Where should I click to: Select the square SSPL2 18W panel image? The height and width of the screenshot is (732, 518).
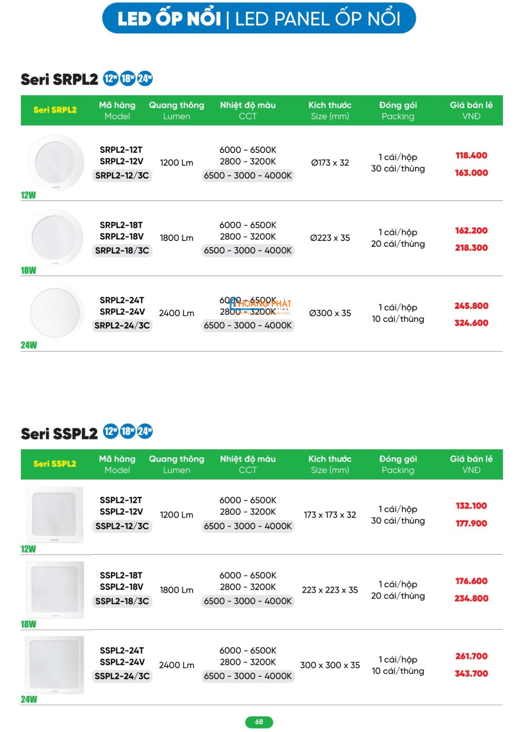coord(55,590)
